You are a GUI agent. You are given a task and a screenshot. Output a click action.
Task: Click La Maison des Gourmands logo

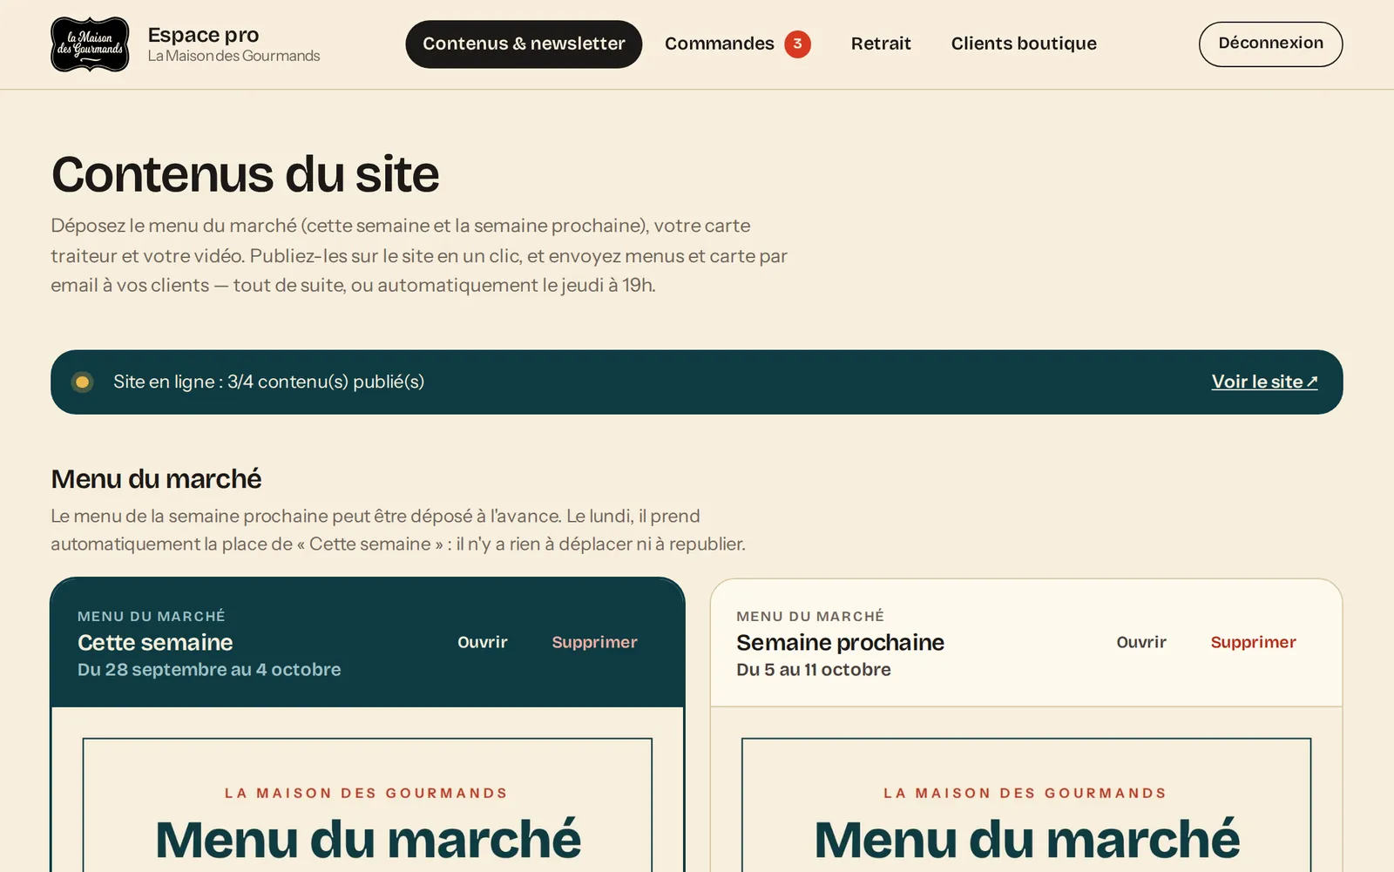click(x=90, y=44)
